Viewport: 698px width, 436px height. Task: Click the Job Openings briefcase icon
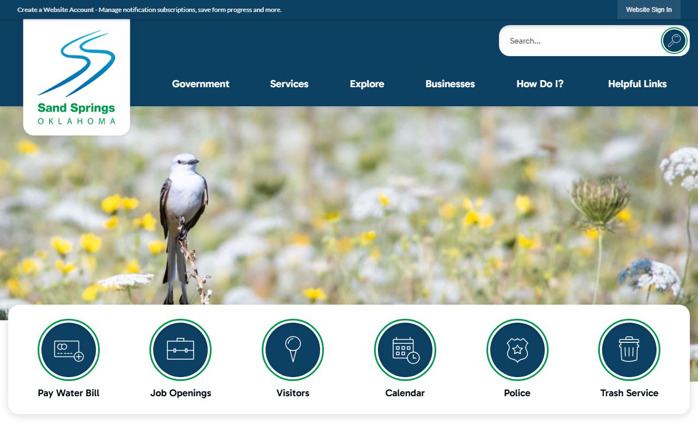[180, 350]
